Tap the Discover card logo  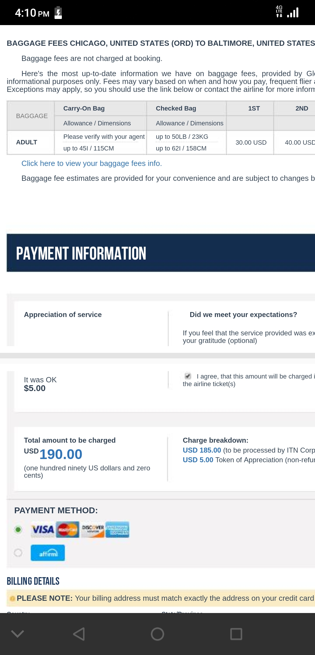(93, 529)
